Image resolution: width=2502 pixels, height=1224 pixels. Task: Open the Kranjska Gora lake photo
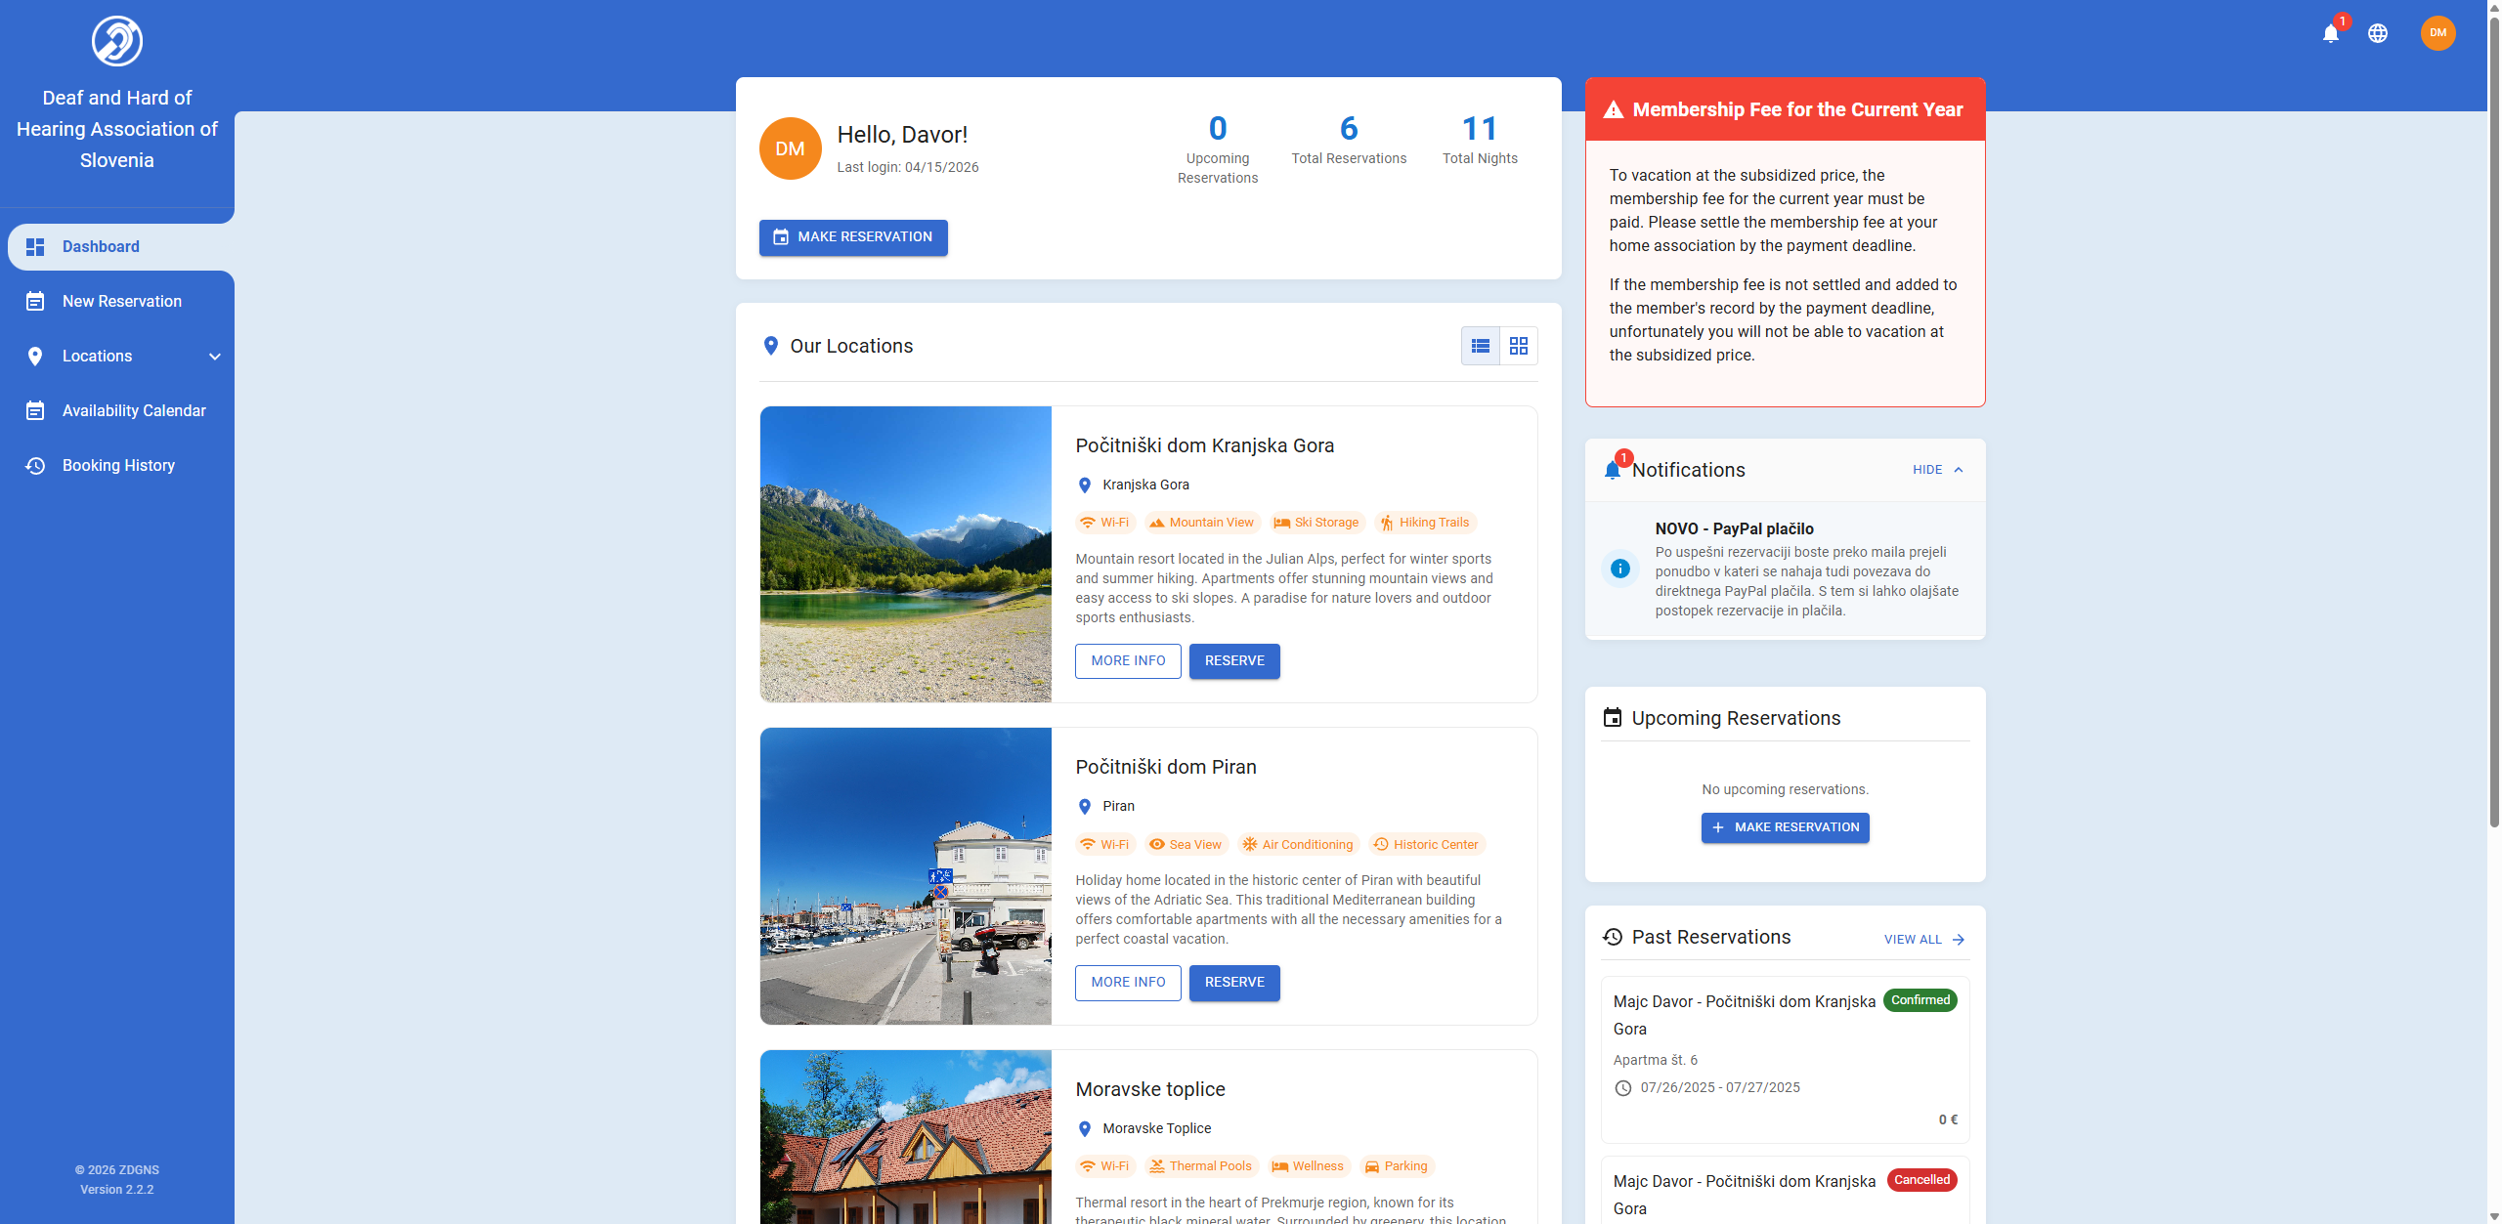click(906, 555)
